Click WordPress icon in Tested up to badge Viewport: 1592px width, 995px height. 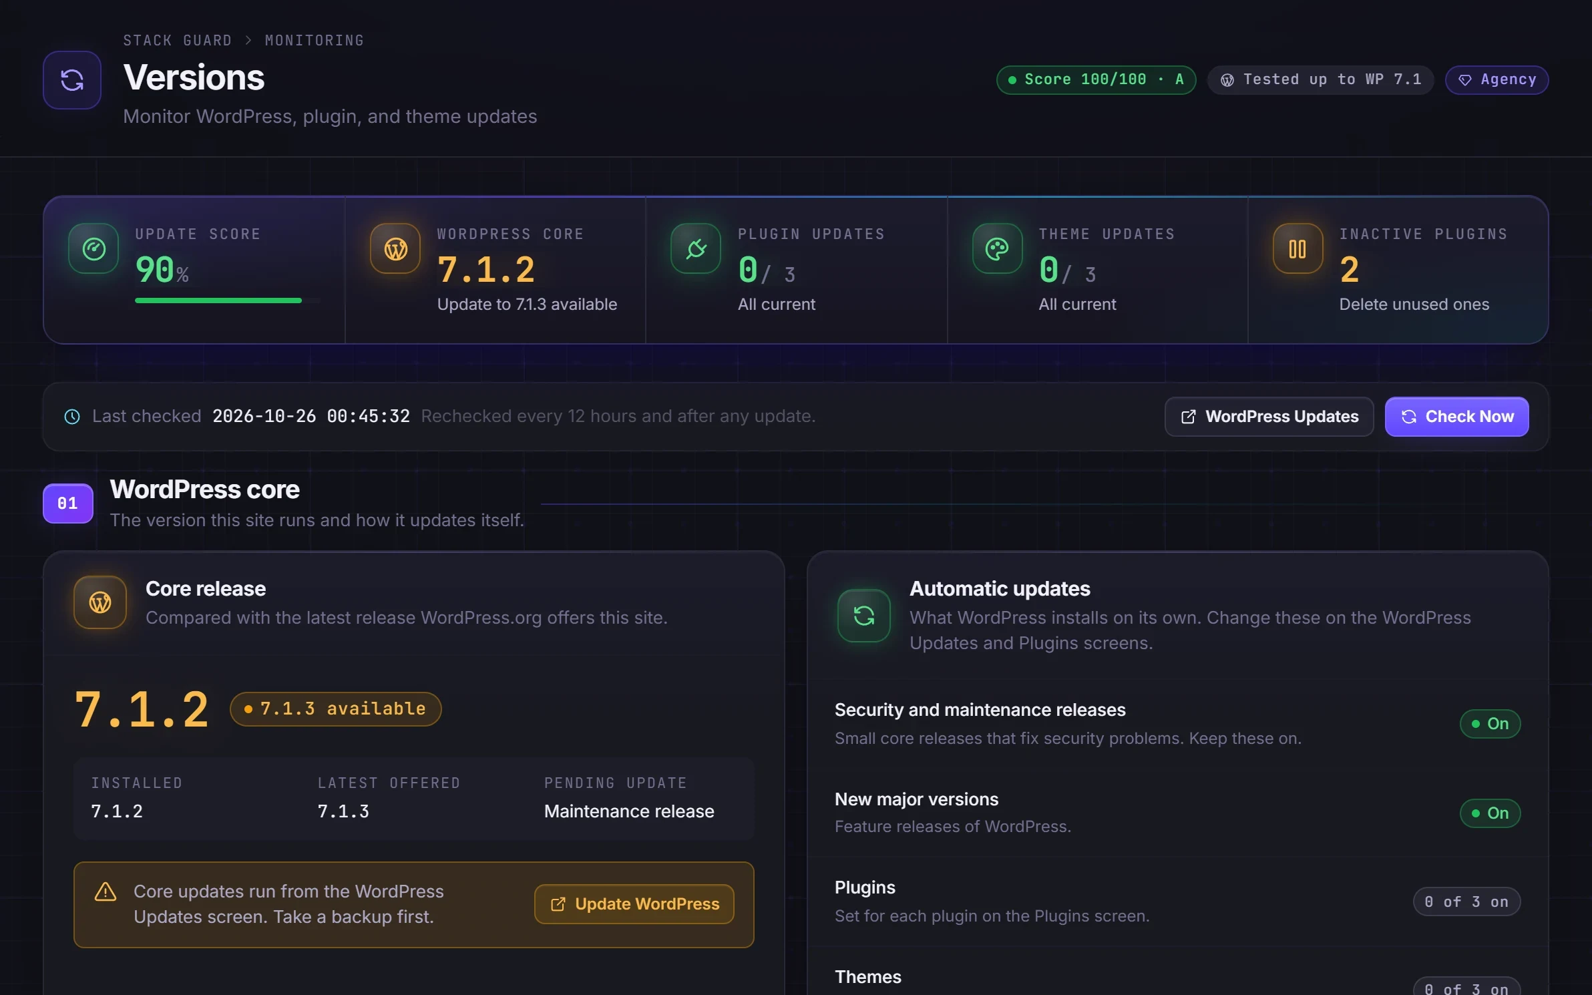1227,80
